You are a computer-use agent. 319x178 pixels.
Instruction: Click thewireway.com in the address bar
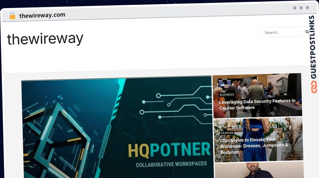42,15
